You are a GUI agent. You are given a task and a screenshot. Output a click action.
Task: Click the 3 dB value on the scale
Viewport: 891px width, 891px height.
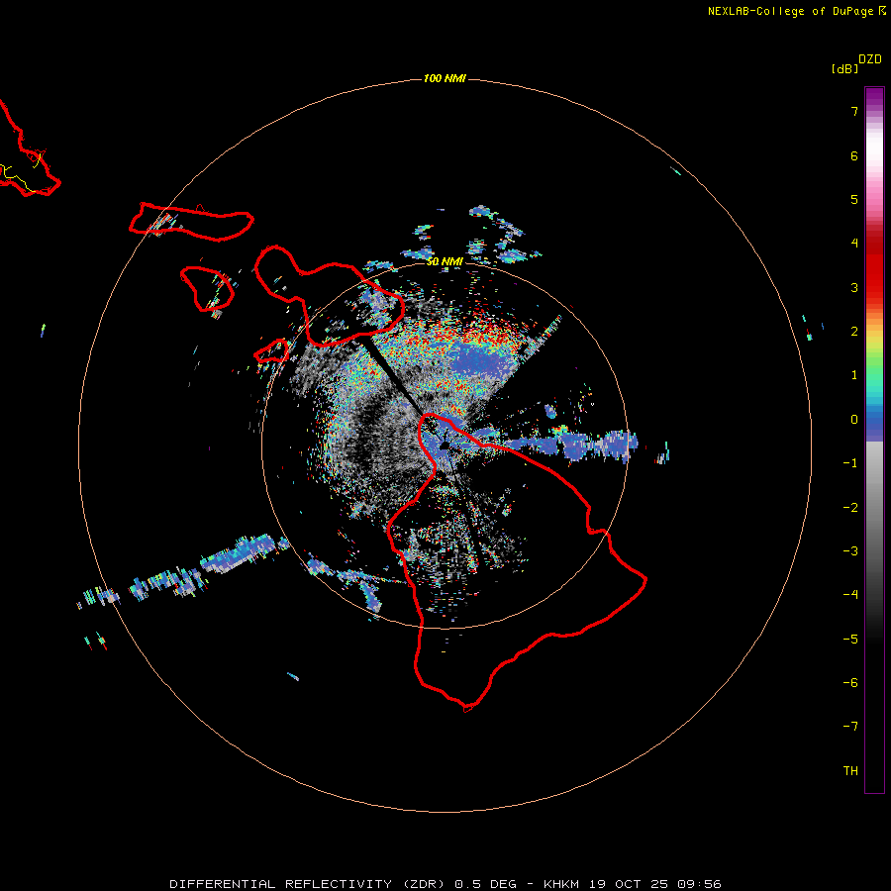click(854, 287)
